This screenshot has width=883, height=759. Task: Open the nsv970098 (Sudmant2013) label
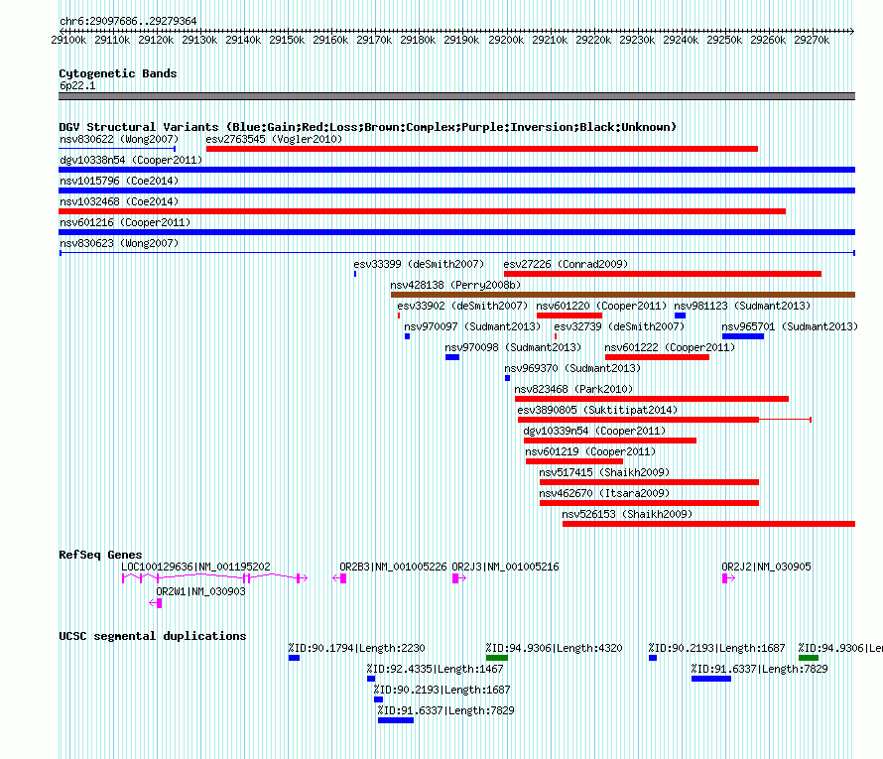point(513,347)
